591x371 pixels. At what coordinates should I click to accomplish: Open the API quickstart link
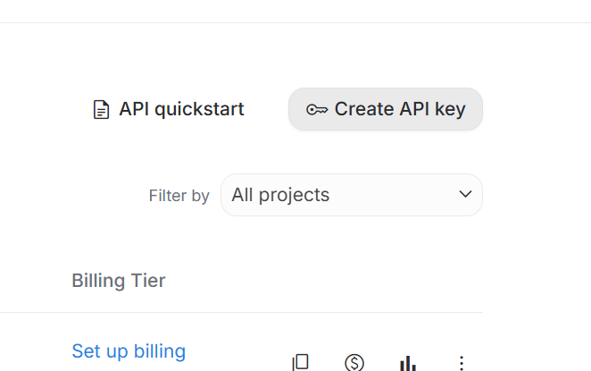tap(169, 110)
